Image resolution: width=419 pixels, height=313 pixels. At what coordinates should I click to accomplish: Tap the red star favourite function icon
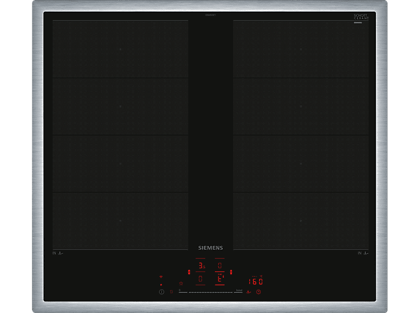(x=181, y=283)
